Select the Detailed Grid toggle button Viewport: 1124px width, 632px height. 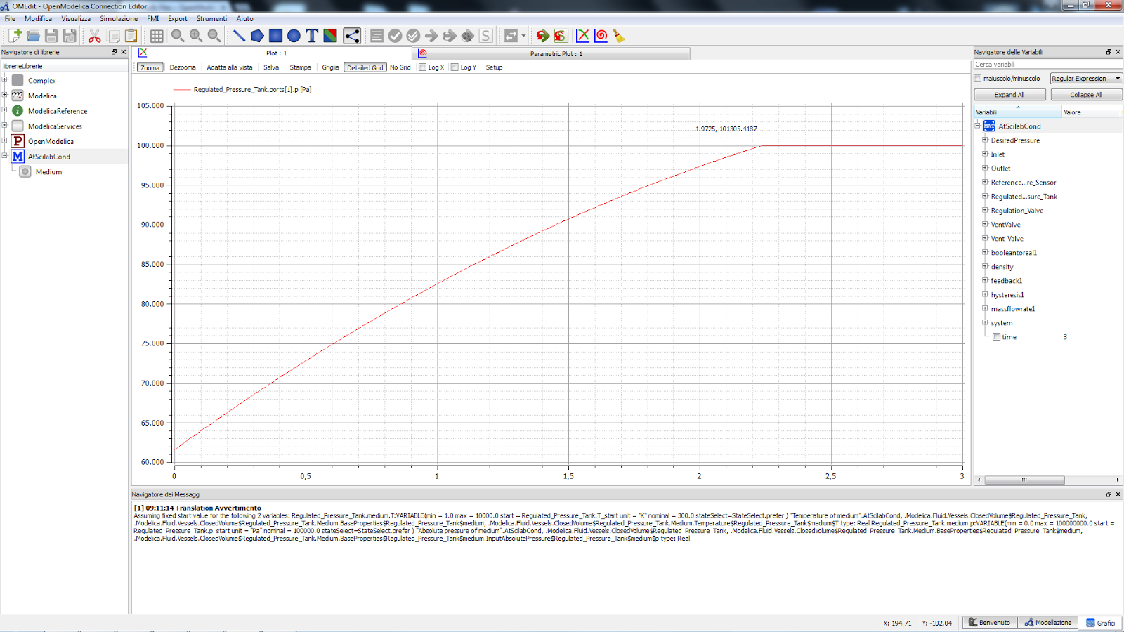[x=365, y=67]
